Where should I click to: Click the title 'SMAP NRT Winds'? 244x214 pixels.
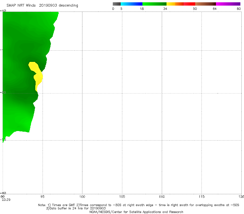21,5
